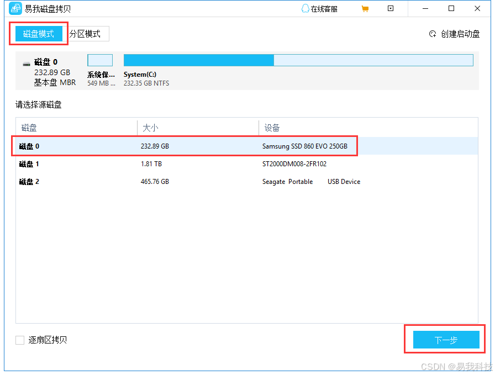Maximize the 易我磁盘拷贝 window
Viewport: 495px width, 375px height.
(451, 8)
